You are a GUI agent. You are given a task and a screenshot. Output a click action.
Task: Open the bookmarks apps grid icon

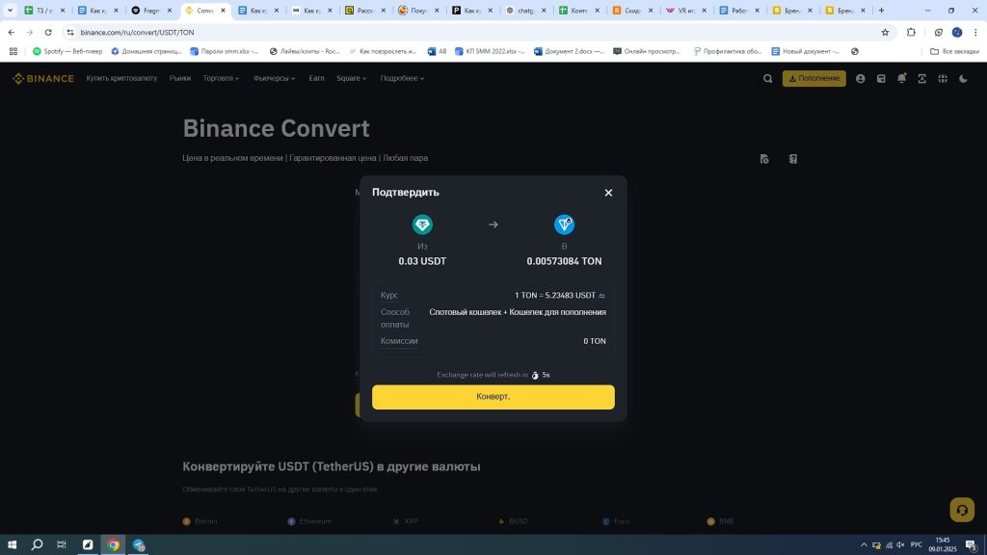(13, 51)
